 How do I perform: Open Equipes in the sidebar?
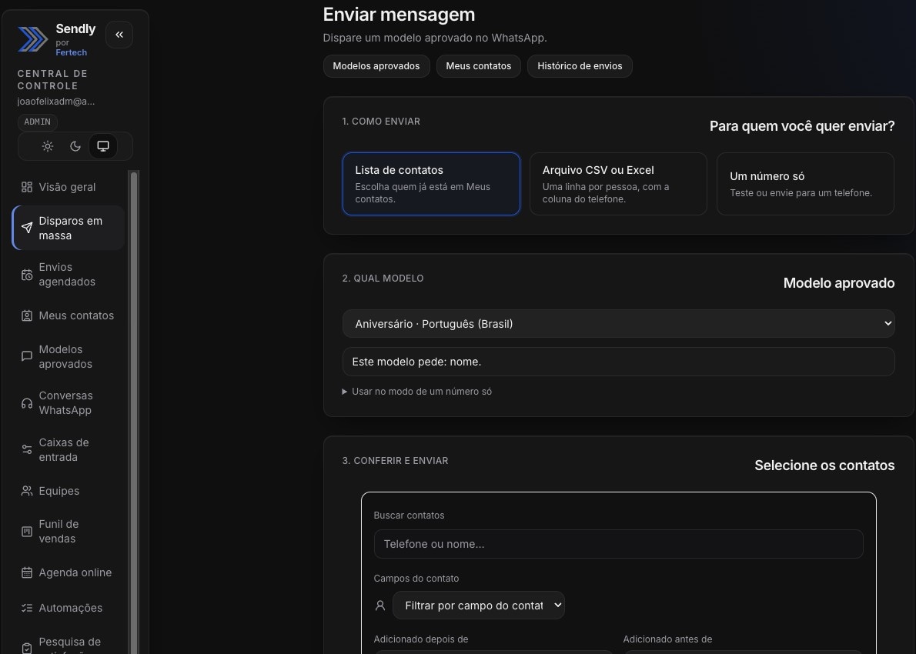(69, 491)
